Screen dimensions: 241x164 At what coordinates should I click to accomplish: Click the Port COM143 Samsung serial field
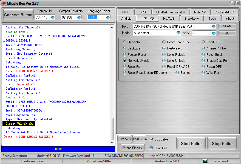tap(174, 26)
